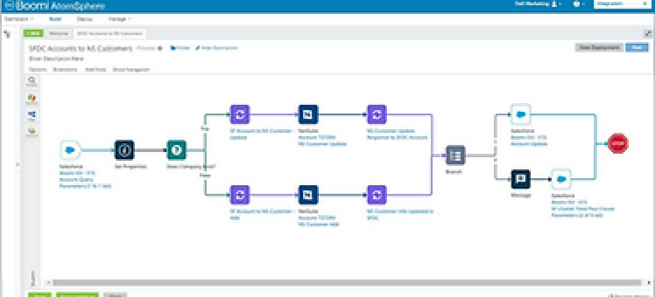Click the Hide Description link
Image resolution: width=655 pixels, height=297 pixels.
(217, 48)
